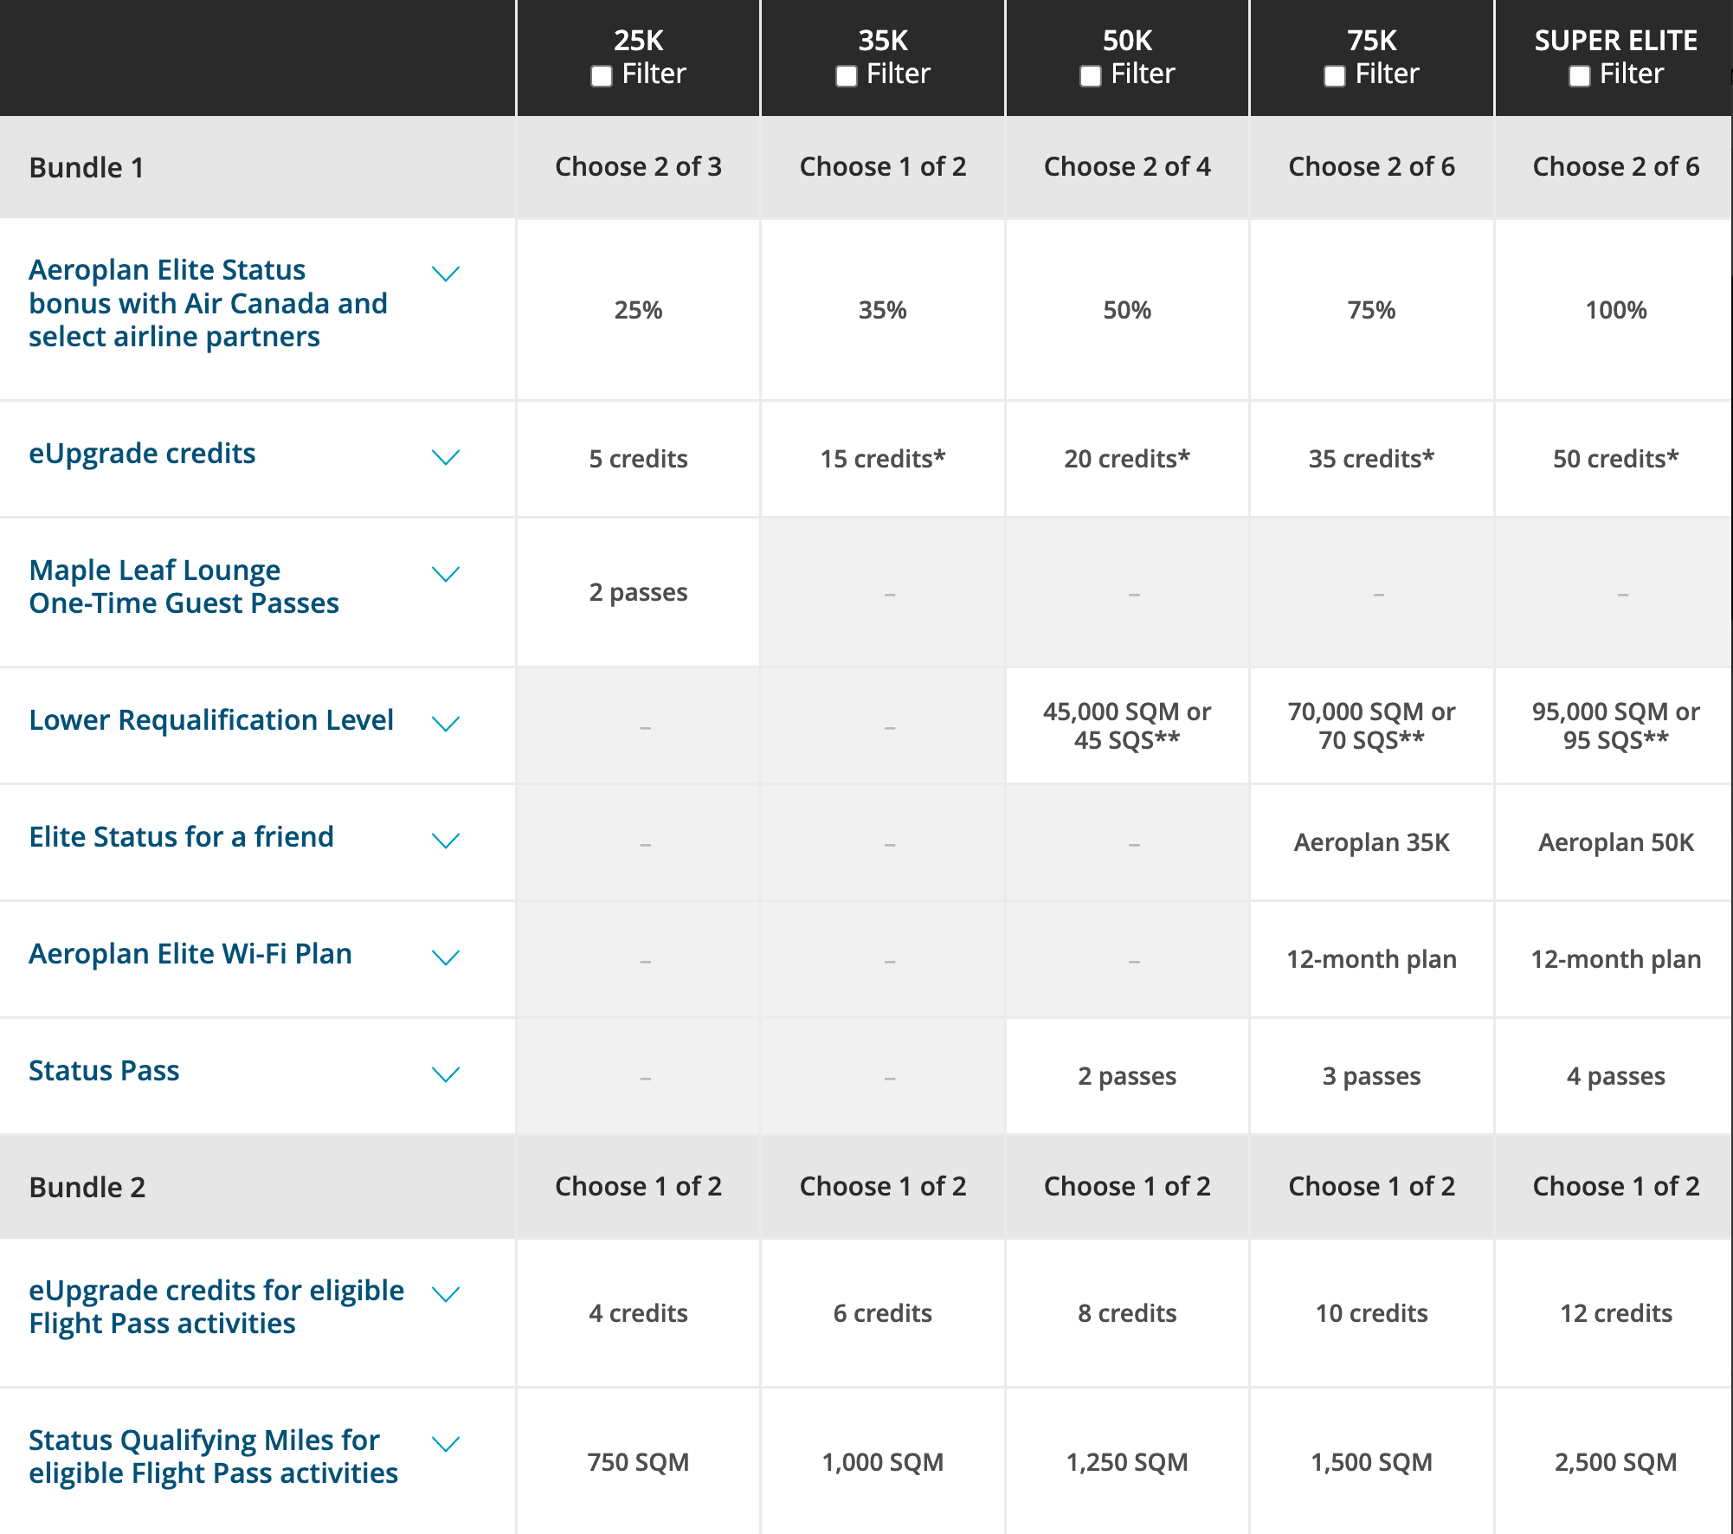Check the 50K Filter box
This screenshot has width=1733, height=1534.
point(1091,76)
